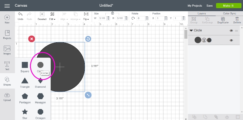Click the Deselect tool
Viewport: 243px width, 120px height.
pos(42,16)
